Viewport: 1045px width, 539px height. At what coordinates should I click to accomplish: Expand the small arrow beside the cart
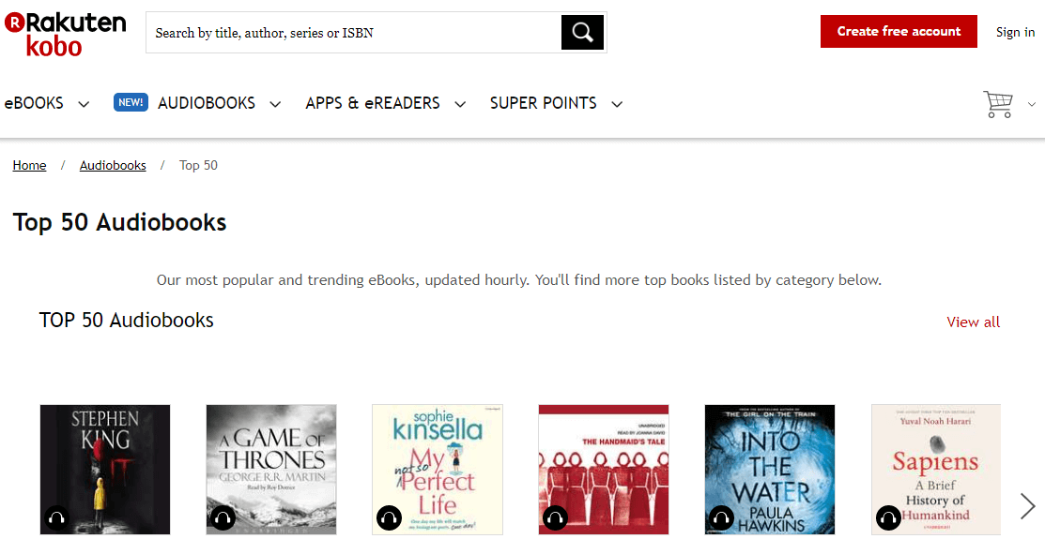pos(1032,104)
